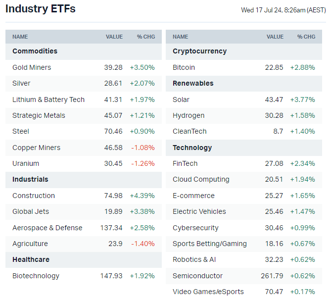331x301 pixels.
Task: Select the Biotechnology ETF link
Action: 36,276
